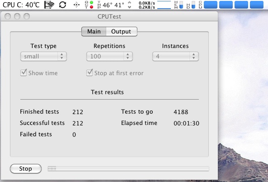Open the CPU core usage bars
The width and height of the screenshot is (268, 182).
(231, 5)
